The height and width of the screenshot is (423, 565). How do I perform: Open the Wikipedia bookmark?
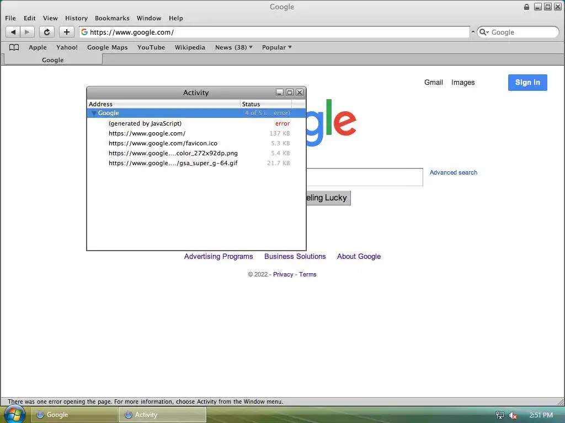click(190, 47)
